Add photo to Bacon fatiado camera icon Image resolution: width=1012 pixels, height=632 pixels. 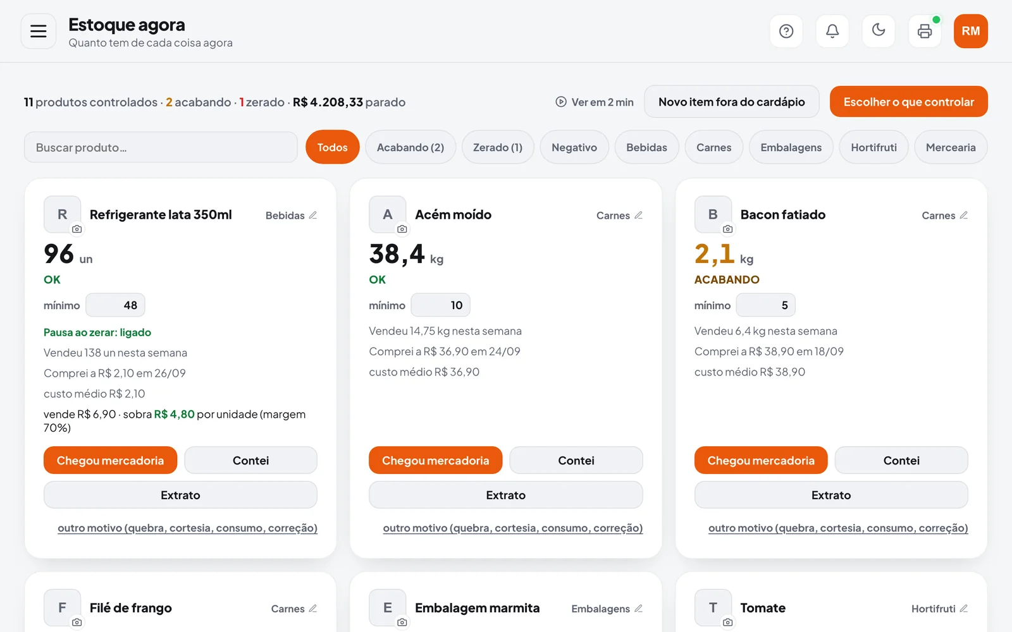(x=728, y=229)
